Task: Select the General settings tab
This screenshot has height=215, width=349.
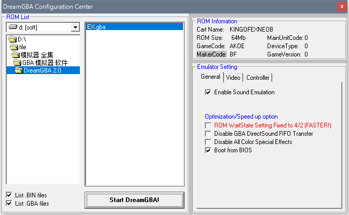Action: (211, 77)
